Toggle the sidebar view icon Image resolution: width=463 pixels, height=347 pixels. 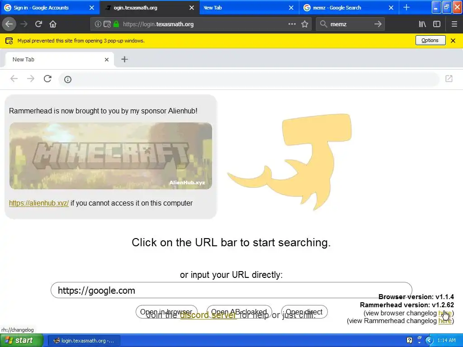[x=437, y=24]
